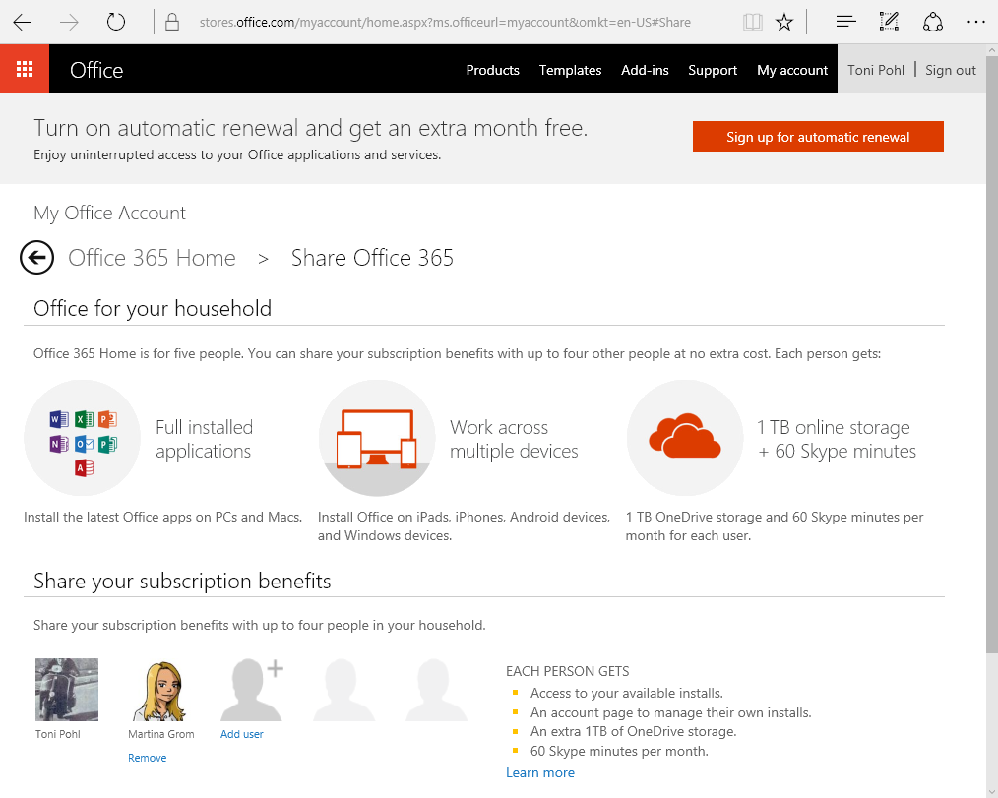
Task: Click the browser back arrow
Action: click(23, 22)
